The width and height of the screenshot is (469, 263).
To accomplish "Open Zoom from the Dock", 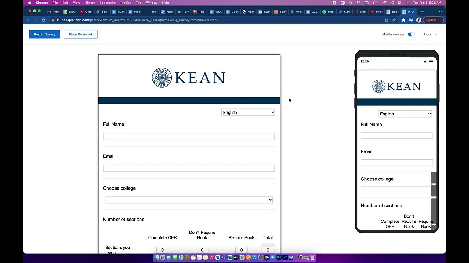I will coord(273,258).
